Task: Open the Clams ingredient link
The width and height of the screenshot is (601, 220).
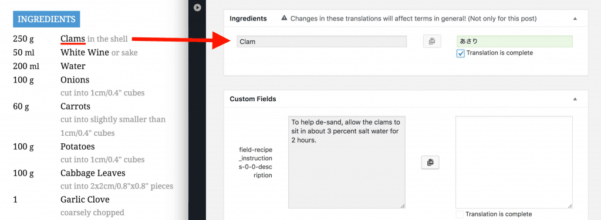Action: (73, 39)
